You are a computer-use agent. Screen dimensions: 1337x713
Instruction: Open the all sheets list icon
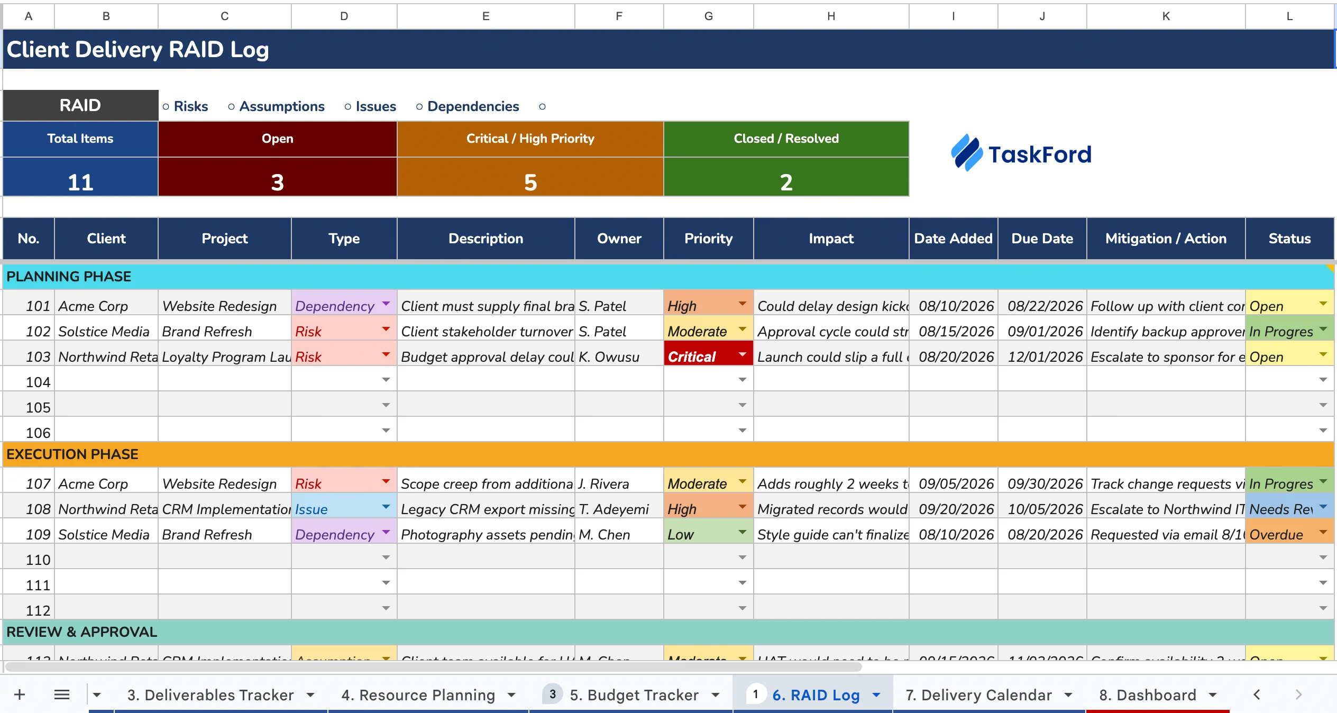coord(62,694)
